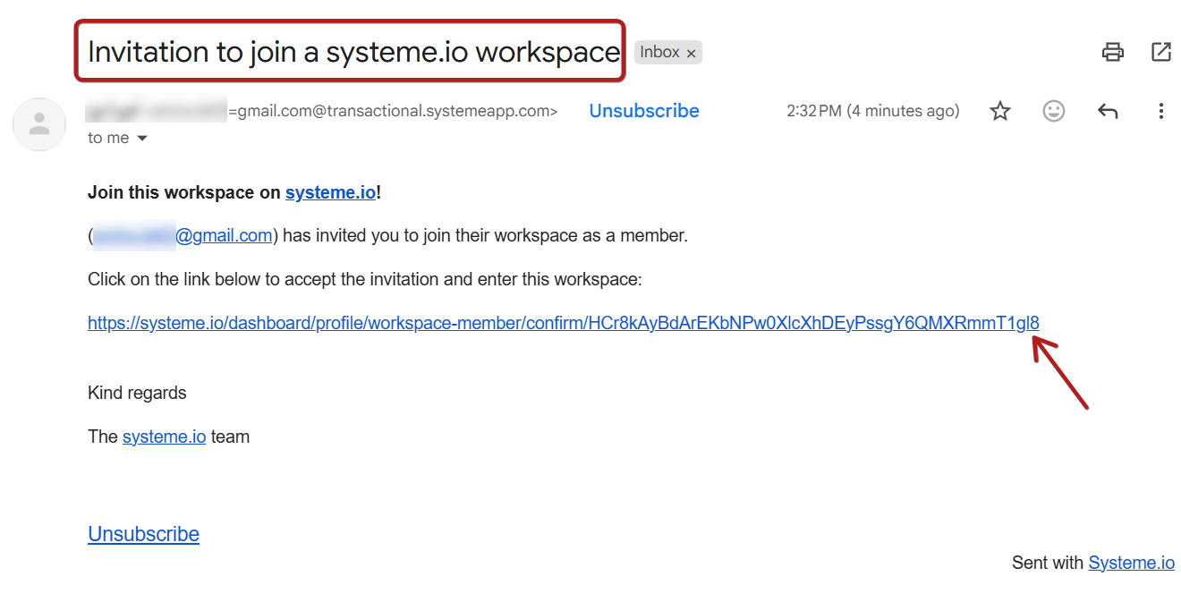Viewport: 1181px width, 602px height.
Task: Expand recipient details next to 'to me'
Action: pos(141,139)
